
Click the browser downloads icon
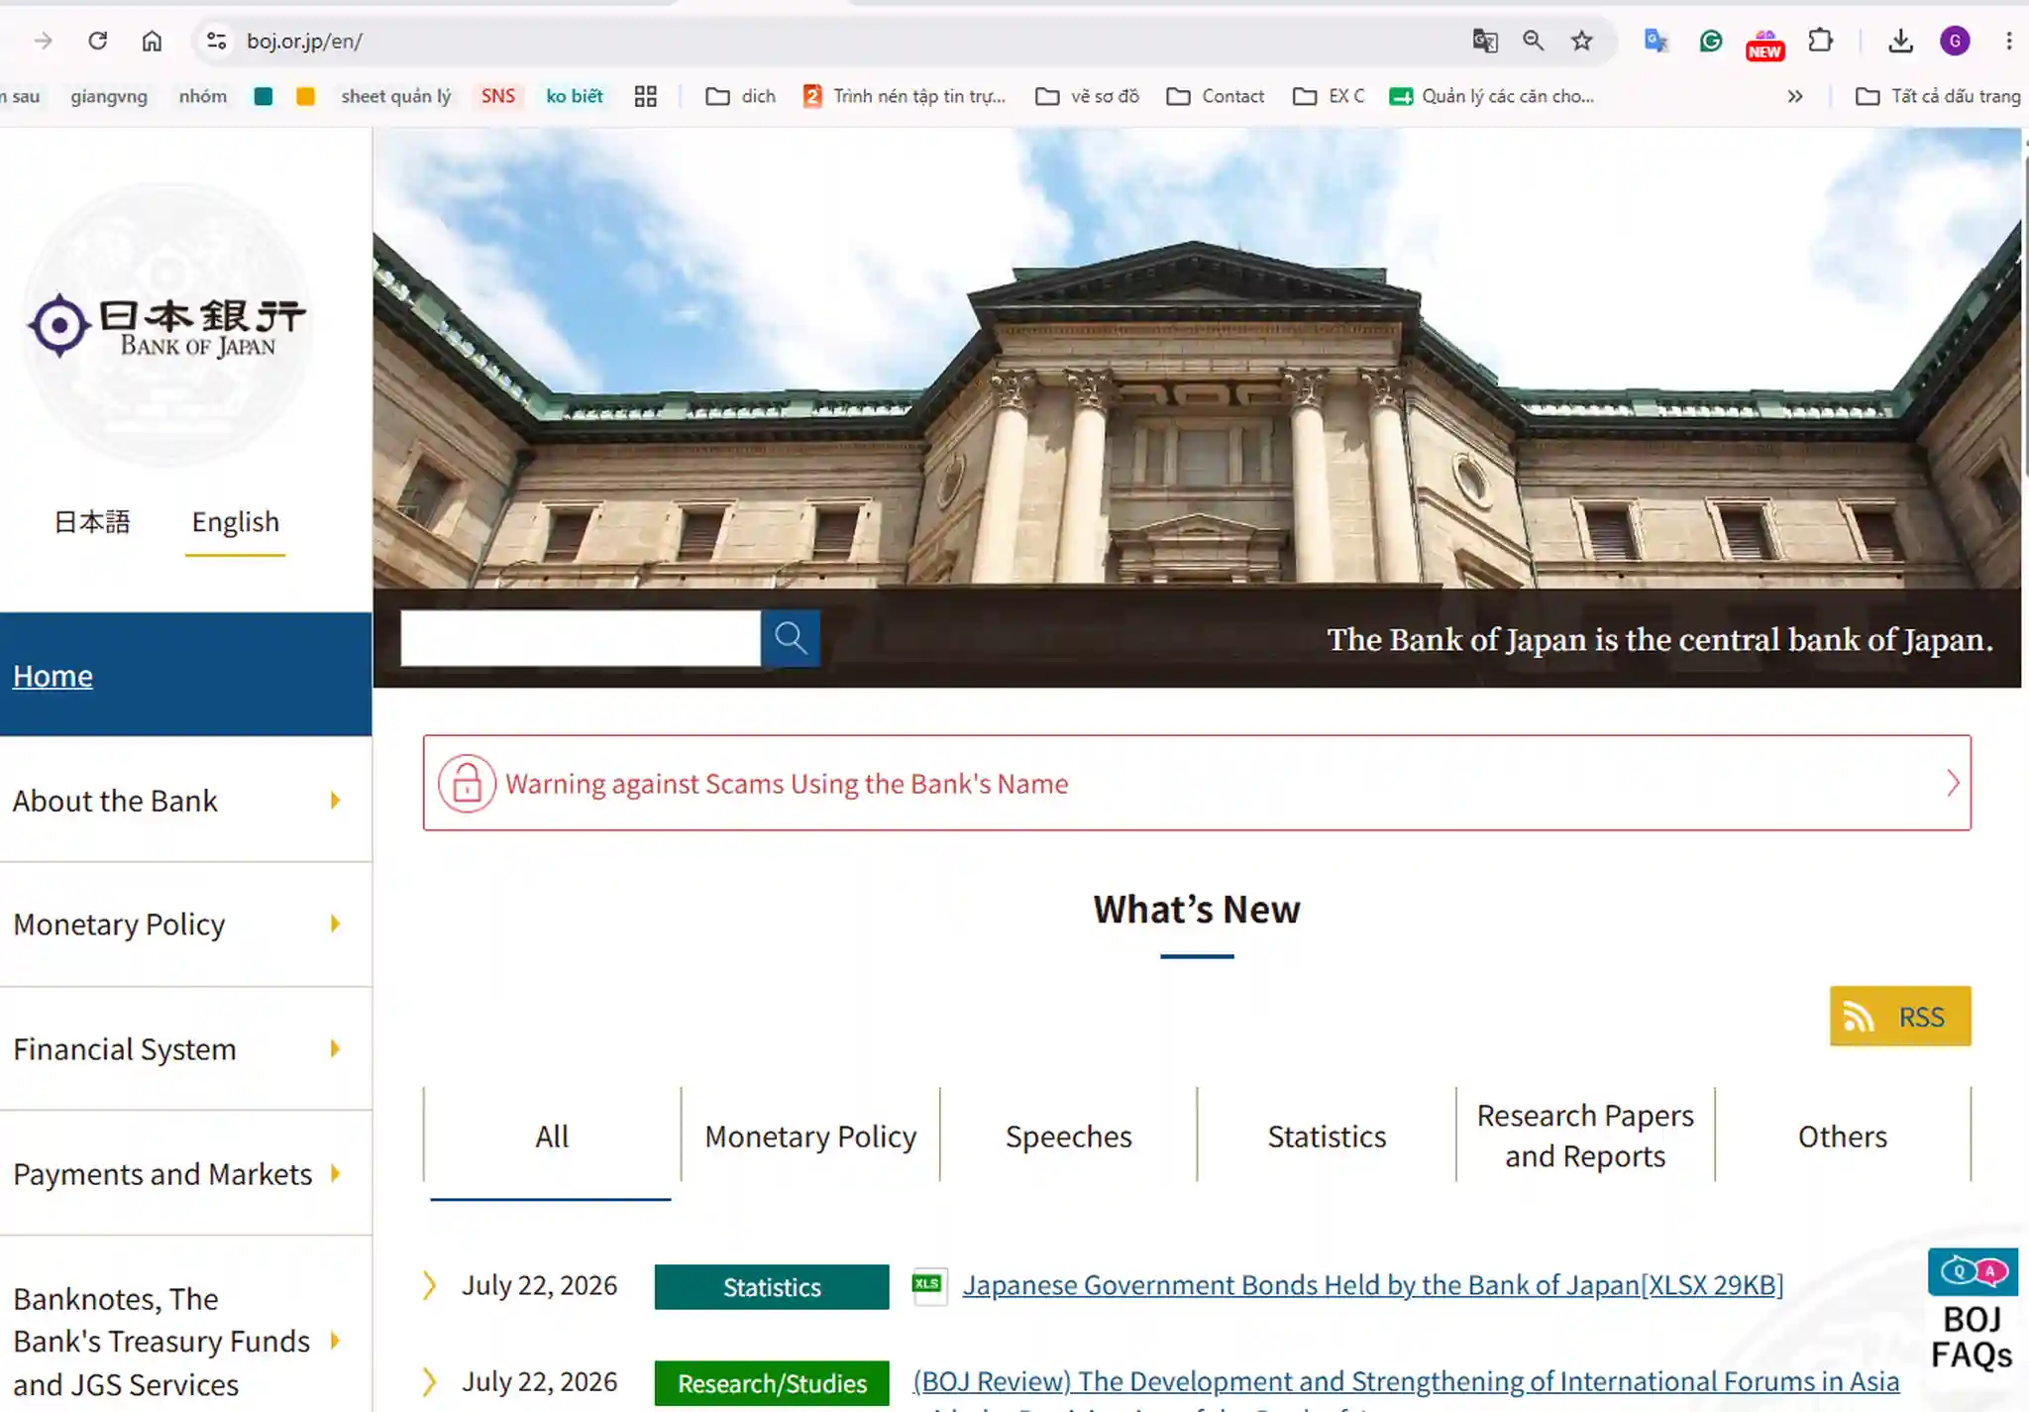(1899, 41)
